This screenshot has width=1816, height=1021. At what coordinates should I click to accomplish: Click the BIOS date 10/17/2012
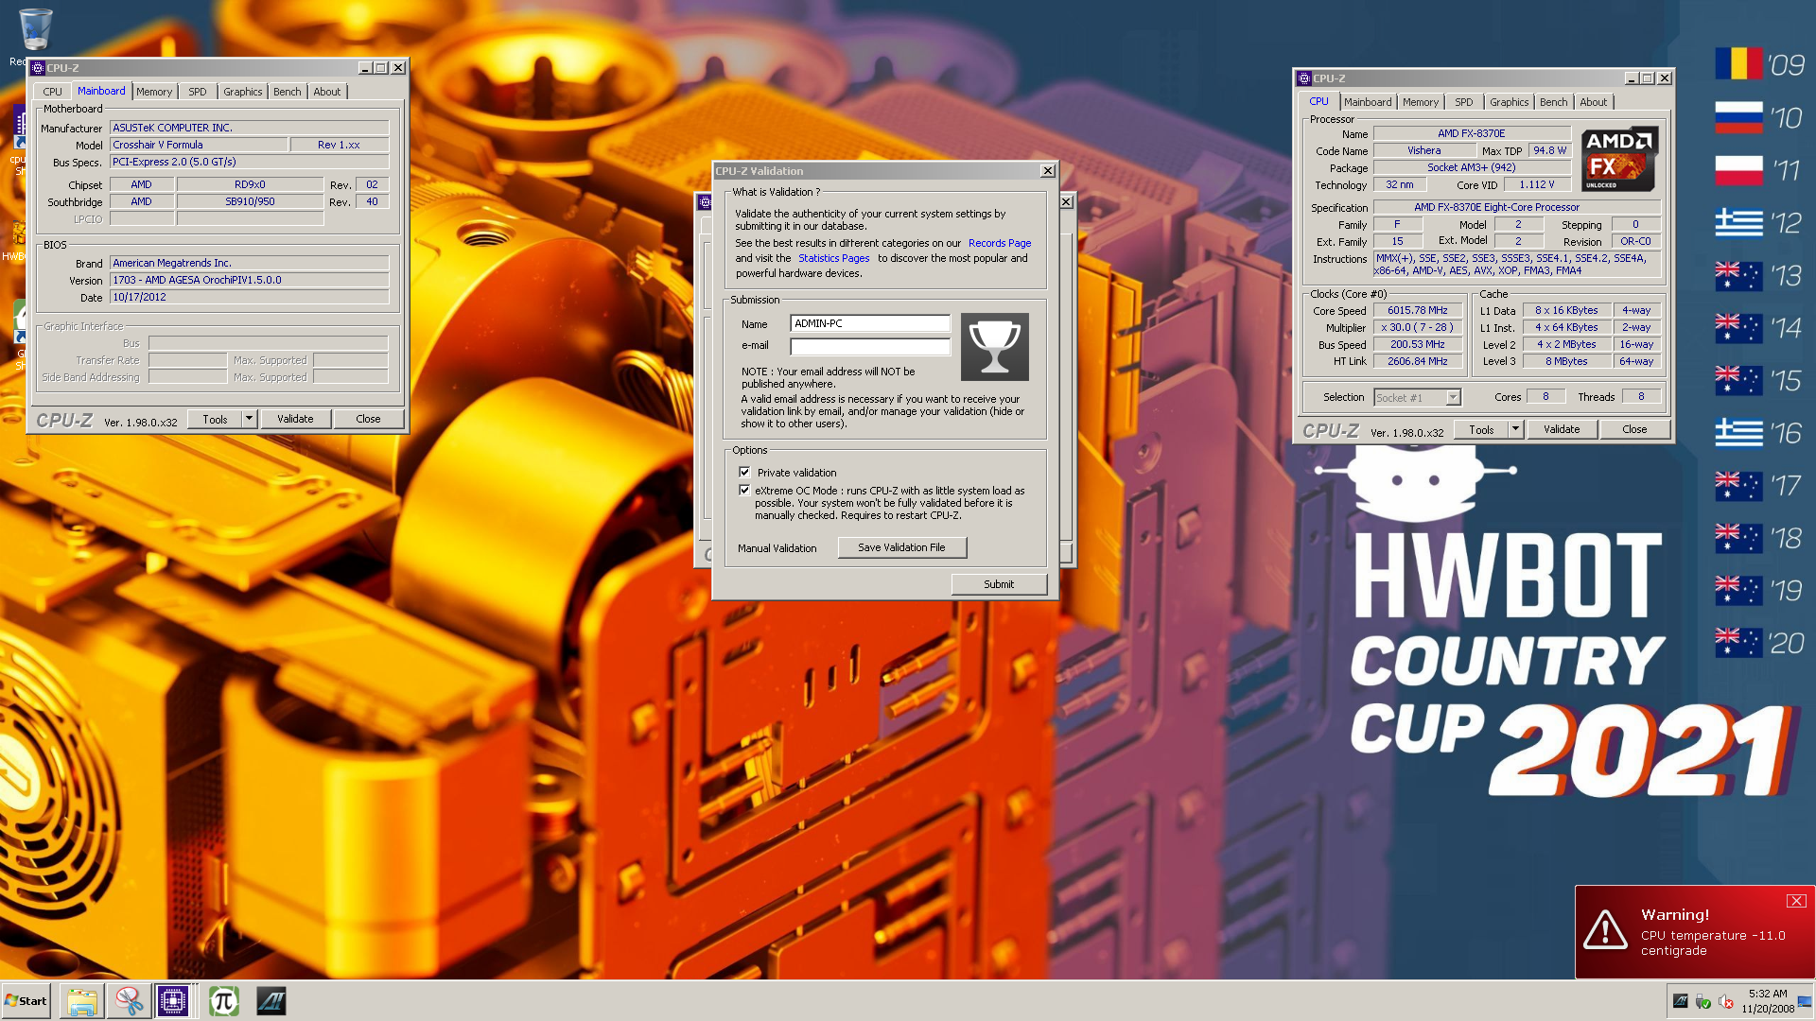click(x=250, y=297)
